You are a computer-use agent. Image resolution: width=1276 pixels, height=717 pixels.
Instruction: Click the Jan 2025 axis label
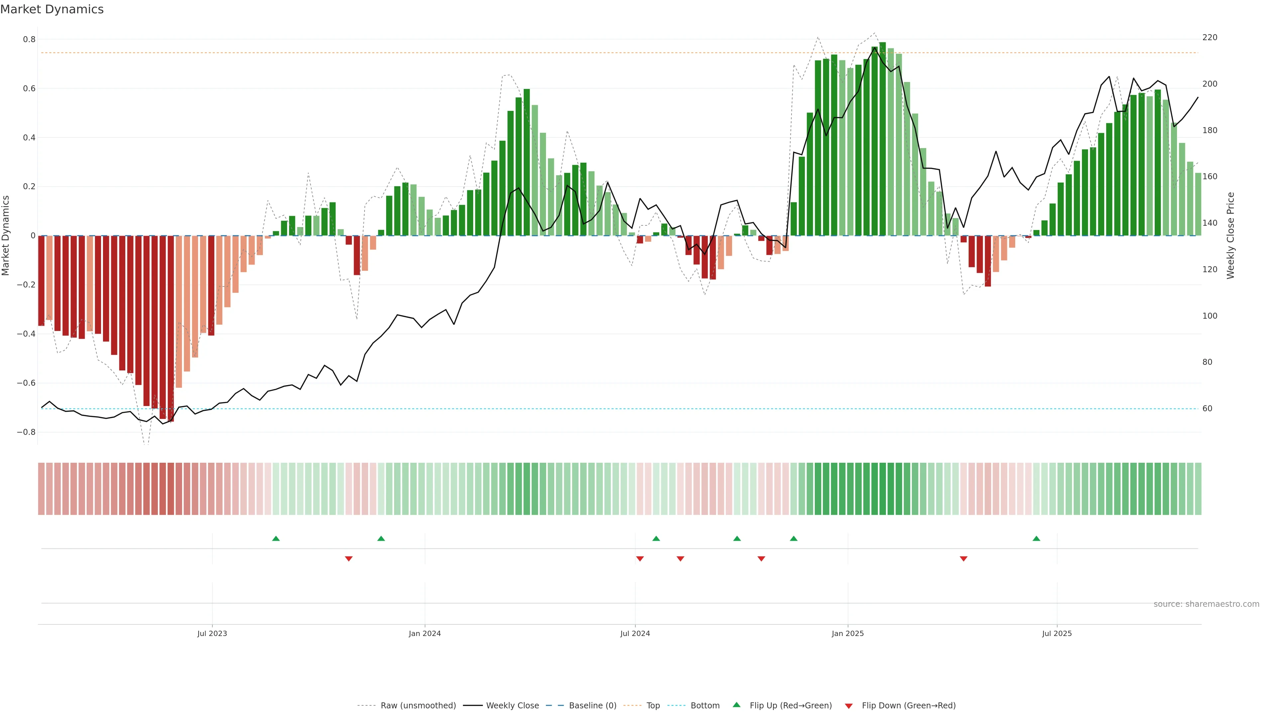pyautogui.click(x=848, y=633)
